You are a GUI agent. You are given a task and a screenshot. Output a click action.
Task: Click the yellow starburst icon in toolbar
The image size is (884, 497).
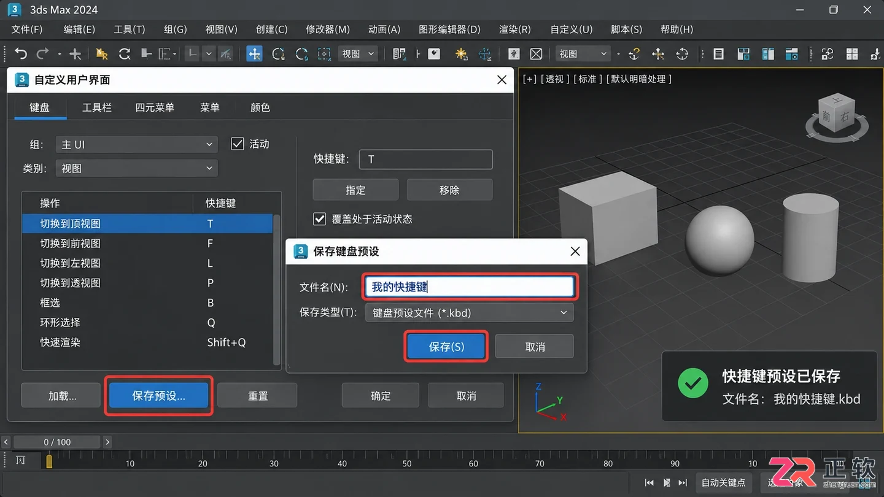tap(461, 54)
